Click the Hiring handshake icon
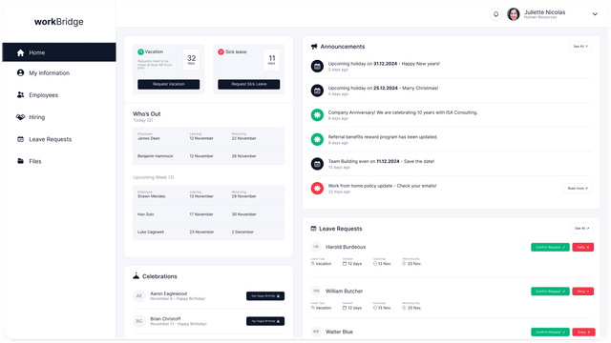Image resolution: width=611 pixels, height=343 pixels. pos(20,117)
